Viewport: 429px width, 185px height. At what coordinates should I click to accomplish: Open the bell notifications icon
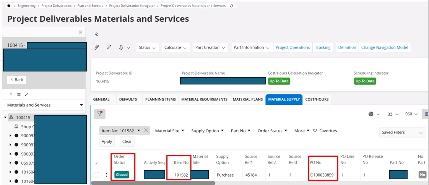click(x=121, y=47)
